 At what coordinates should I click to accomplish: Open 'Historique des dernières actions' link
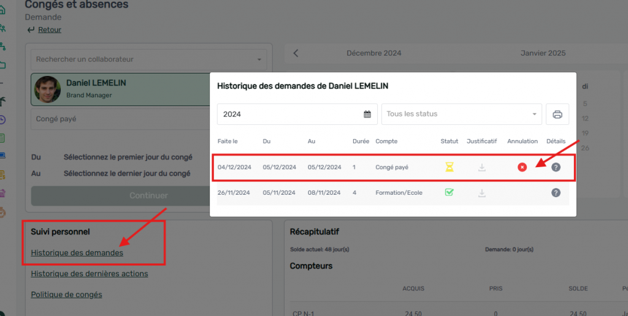(89, 274)
